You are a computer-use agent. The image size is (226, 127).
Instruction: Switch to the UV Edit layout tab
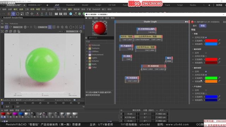click(112, 5)
